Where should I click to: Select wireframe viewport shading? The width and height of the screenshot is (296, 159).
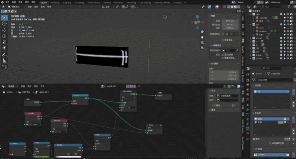pyautogui.click(x=229, y=7)
